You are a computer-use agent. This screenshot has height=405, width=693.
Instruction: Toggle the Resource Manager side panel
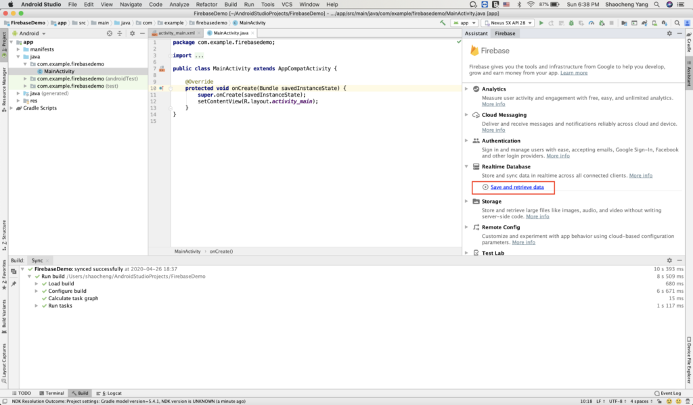pos(4,90)
